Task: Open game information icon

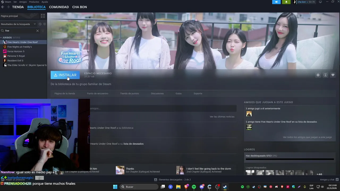Action: (x=325, y=75)
